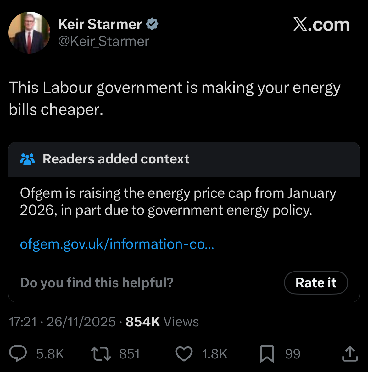Open the share upload icon
The height and width of the screenshot is (372, 368).
coord(350,353)
